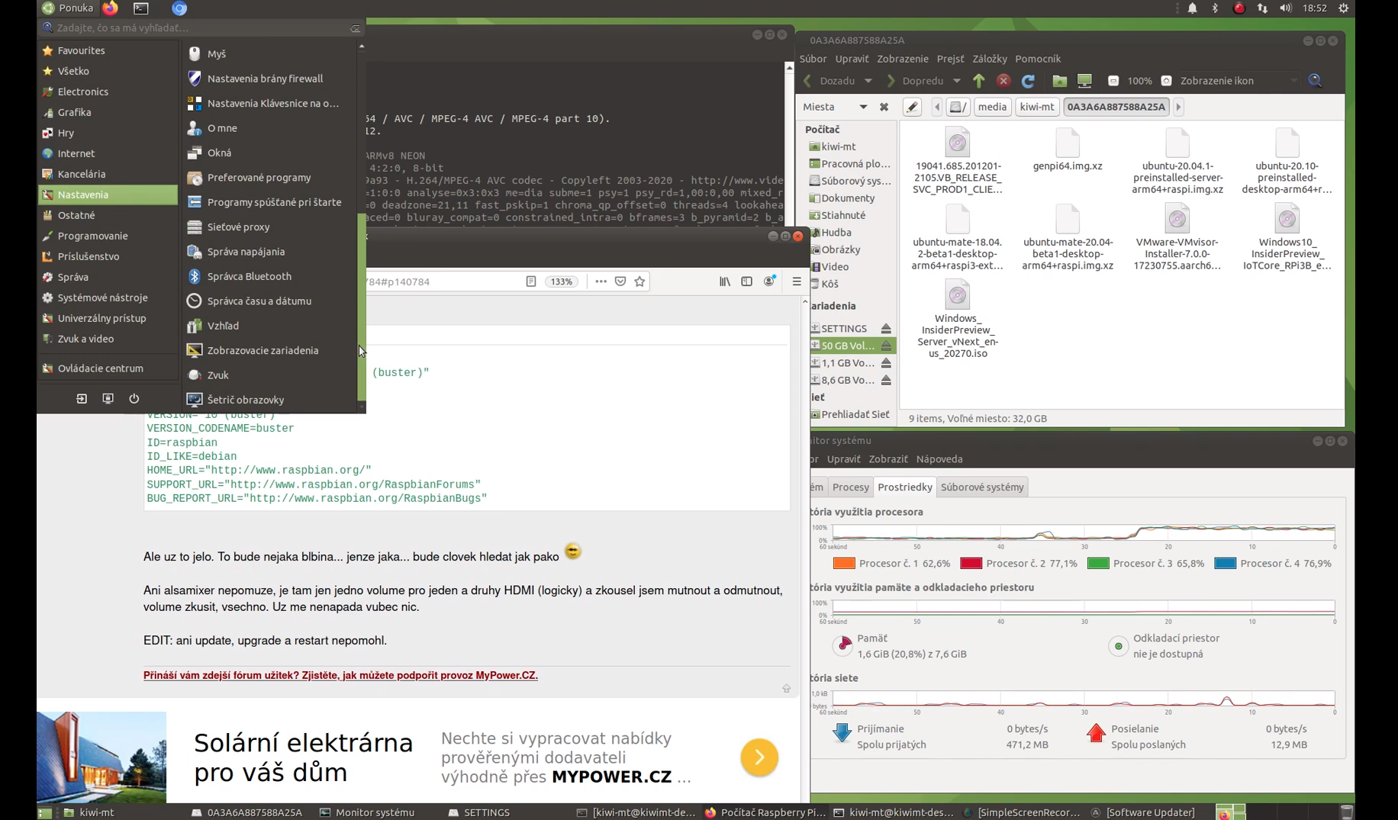Reload the folder in file manager
Image resolution: width=1398 pixels, height=820 pixels.
tap(1028, 81)
